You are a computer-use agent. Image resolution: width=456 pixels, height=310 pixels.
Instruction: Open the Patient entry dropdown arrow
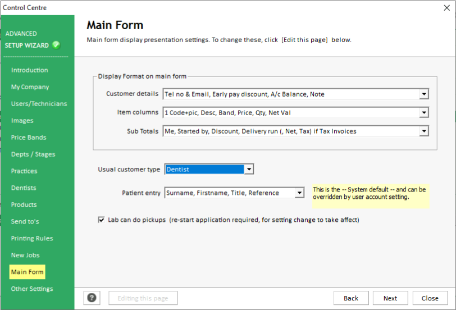coord(299,193)
